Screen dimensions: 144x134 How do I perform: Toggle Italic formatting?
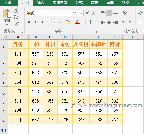tap(35, 22)
